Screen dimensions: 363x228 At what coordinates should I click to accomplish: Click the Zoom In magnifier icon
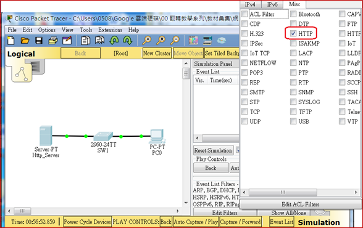[146, 41]
